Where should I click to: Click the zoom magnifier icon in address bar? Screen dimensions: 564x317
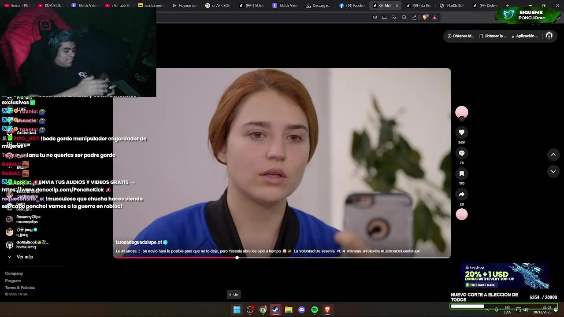(404, 17)
